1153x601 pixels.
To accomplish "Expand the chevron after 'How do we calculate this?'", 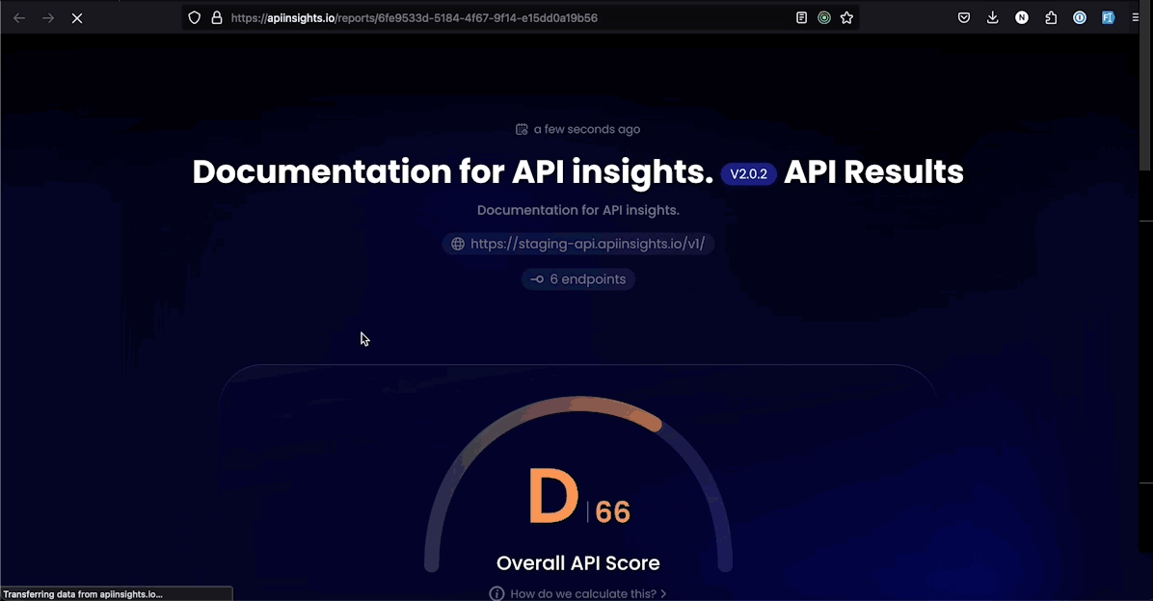I will click(x=663, y=593).
